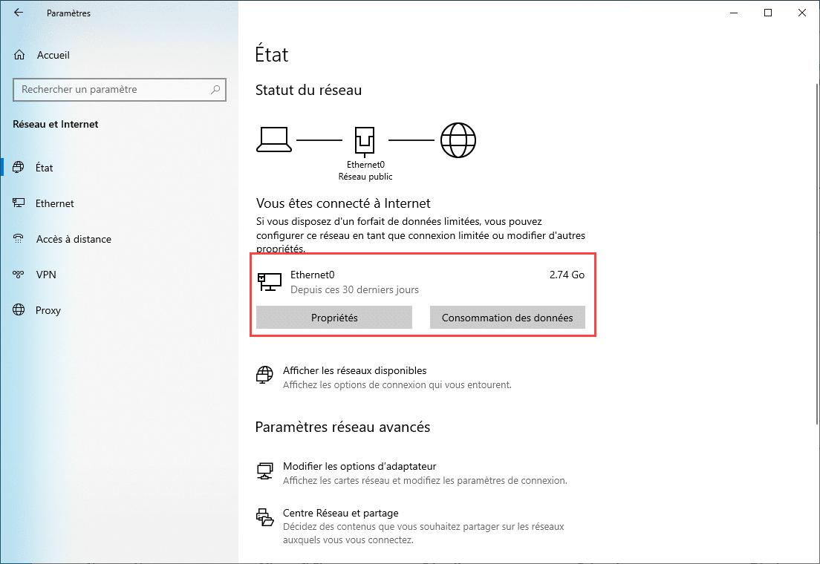Open the Proxy settings page
This screenshot has height=564, width=820.
[120, 310]
